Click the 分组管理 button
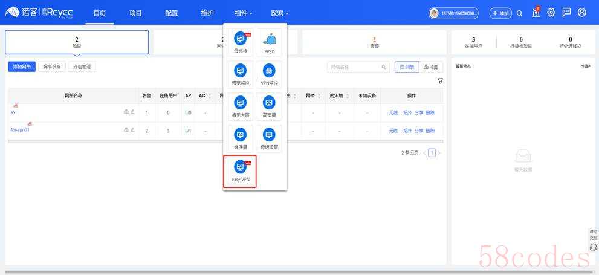The width and height of the screenshot is (599, 275). (82, 66)
